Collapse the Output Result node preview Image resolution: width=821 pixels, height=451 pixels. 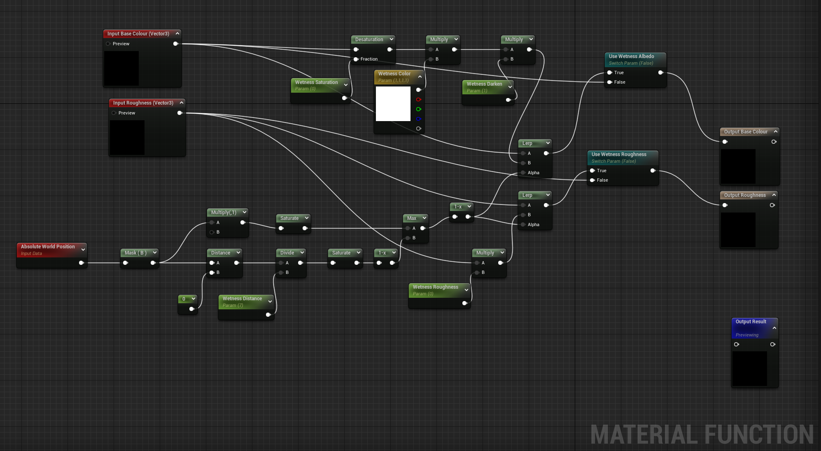pyautogui.click(x=774, y=328)
